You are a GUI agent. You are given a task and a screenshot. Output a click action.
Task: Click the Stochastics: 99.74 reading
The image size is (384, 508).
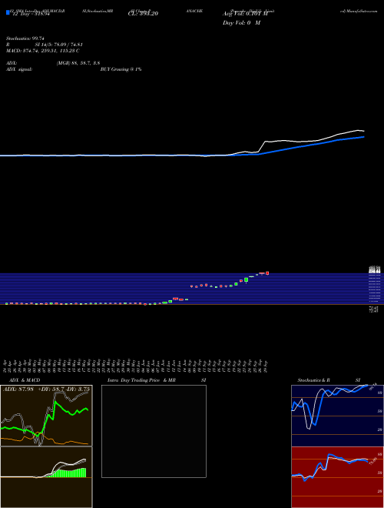[x=25, y=38]
